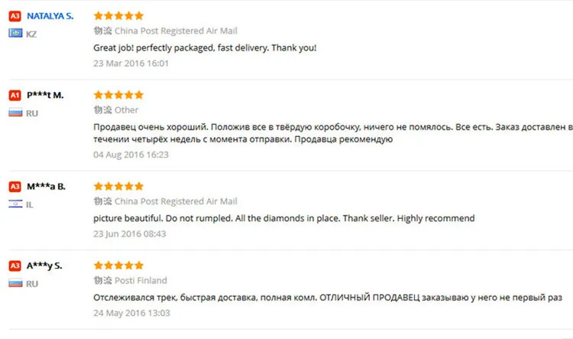Click the 23 Mar 2016 16:01 timestamp

click(131, 64)
